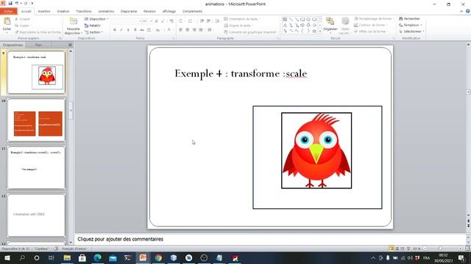Viewport: 471px width, 264px height.
Task: Open Google Chrome from the taskbar
Action: (158, 257)
